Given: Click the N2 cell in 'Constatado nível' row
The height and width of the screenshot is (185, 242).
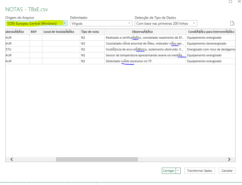Looking at the screenshot, I should coord(92,43).
